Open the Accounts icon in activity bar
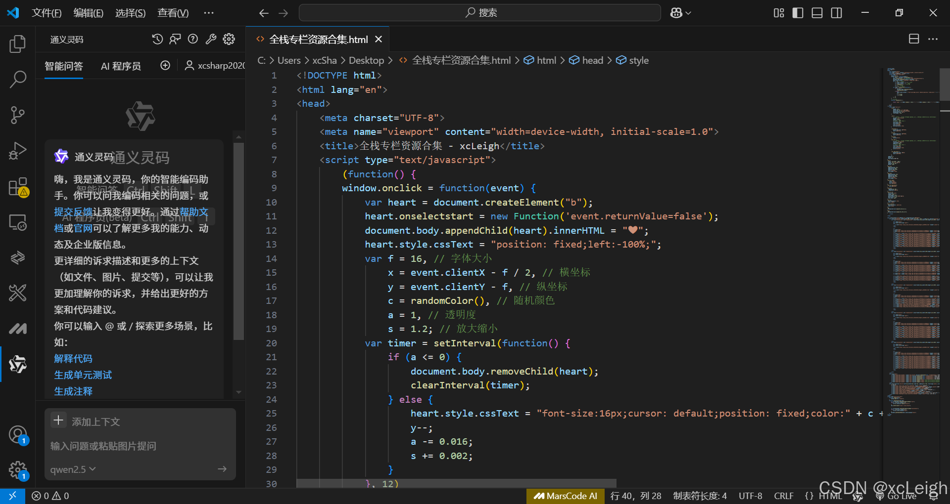This screenshot has width=950, height=504. (x=18, y=435)
